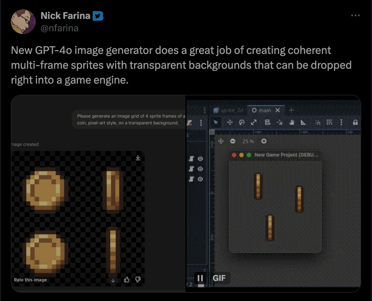Open the middle node's script icon

pos(191,169)
